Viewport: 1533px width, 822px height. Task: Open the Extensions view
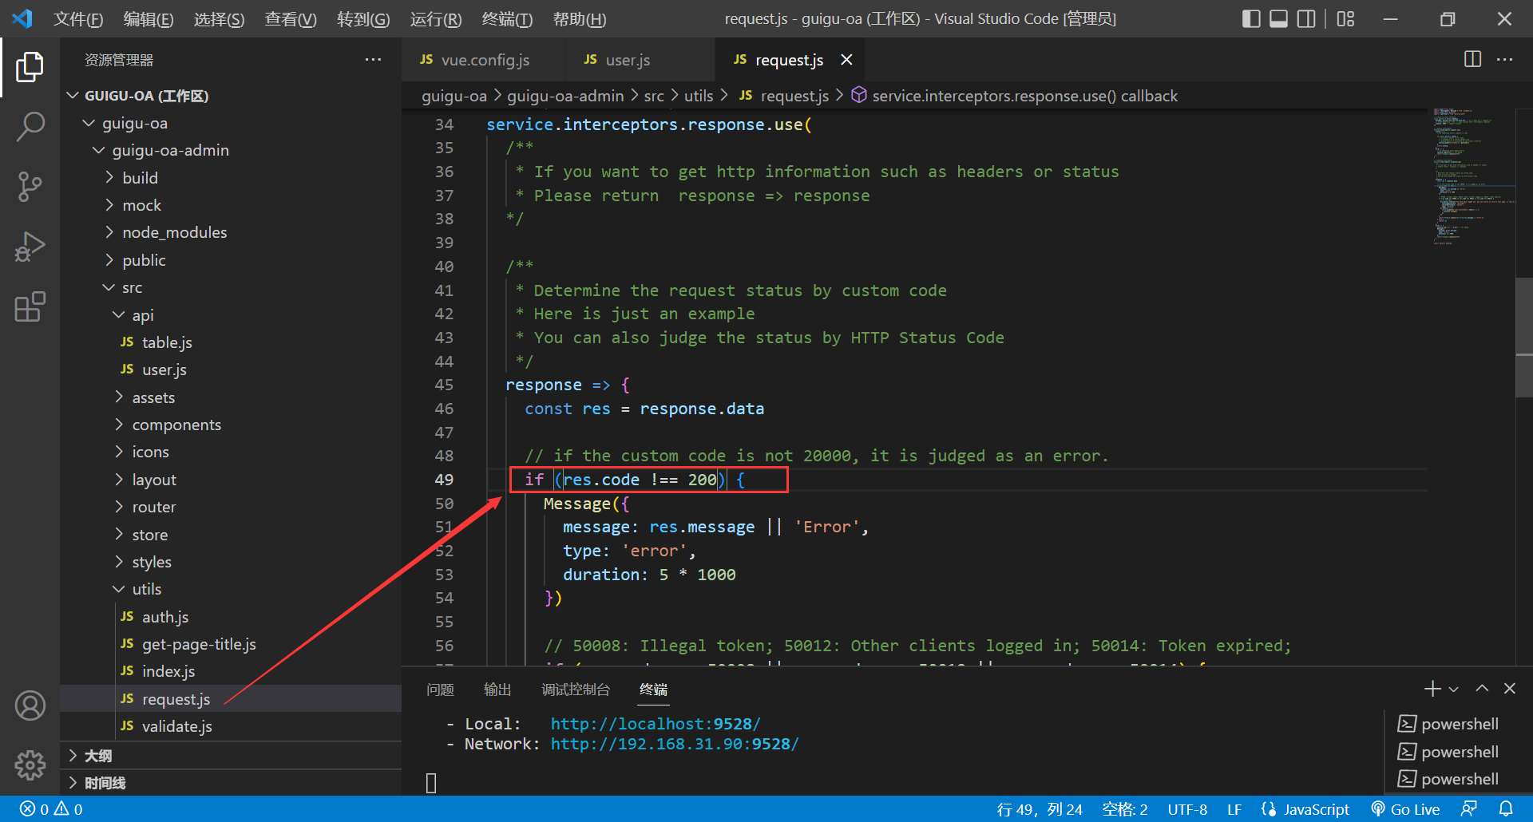point(30,307)
